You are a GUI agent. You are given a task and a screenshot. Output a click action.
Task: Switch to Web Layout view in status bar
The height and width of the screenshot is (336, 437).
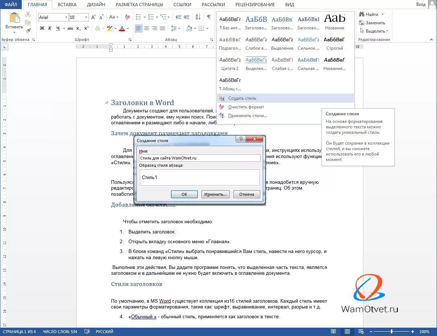(x=361, y=332)
